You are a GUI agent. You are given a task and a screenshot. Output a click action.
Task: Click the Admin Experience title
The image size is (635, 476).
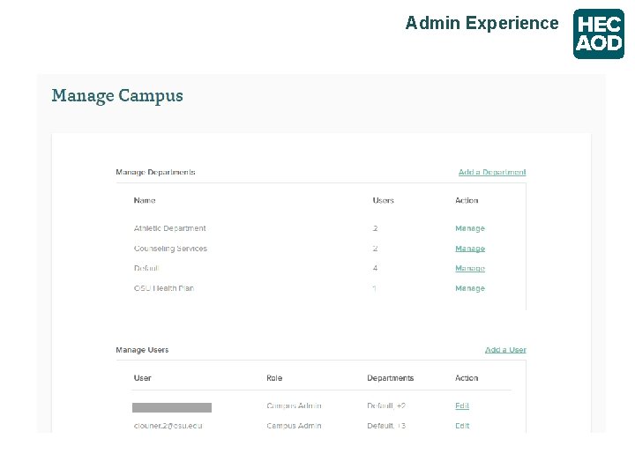[x=482, y=23]
